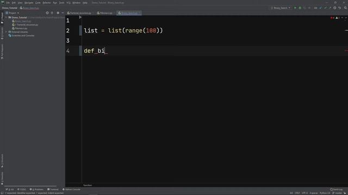348x195 pixels.
Task: Open the Structure side tab
Action: (x=2, y=161)
